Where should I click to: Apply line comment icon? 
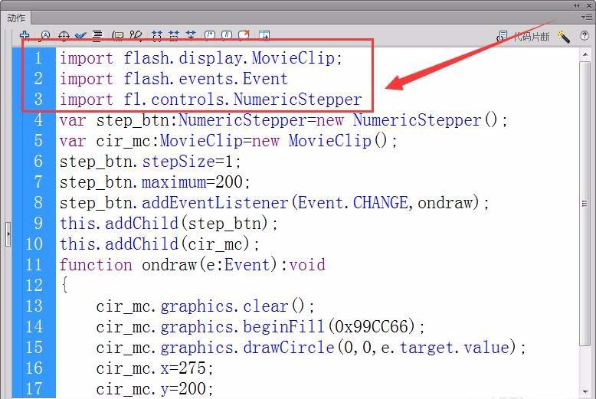pyautogui.click(x=227, y=36)
